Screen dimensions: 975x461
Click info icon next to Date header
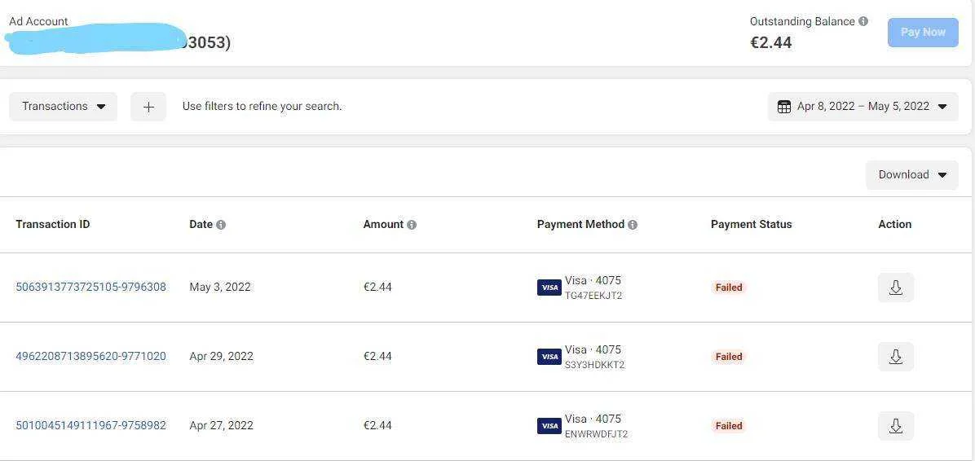pos(221,225)
